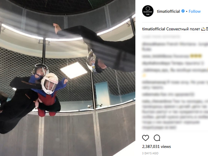Select the first blurred comment under the caption

pyautogui.click(x=175, y=47)
